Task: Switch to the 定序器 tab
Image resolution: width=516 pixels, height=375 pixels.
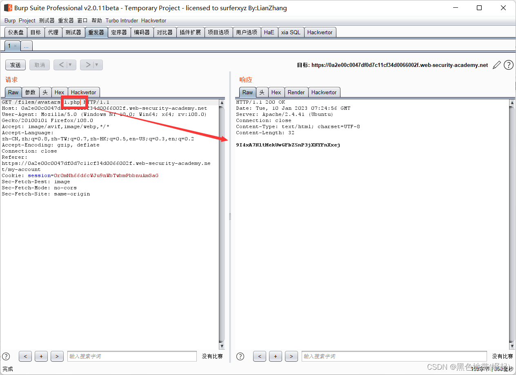Action: 119,32
